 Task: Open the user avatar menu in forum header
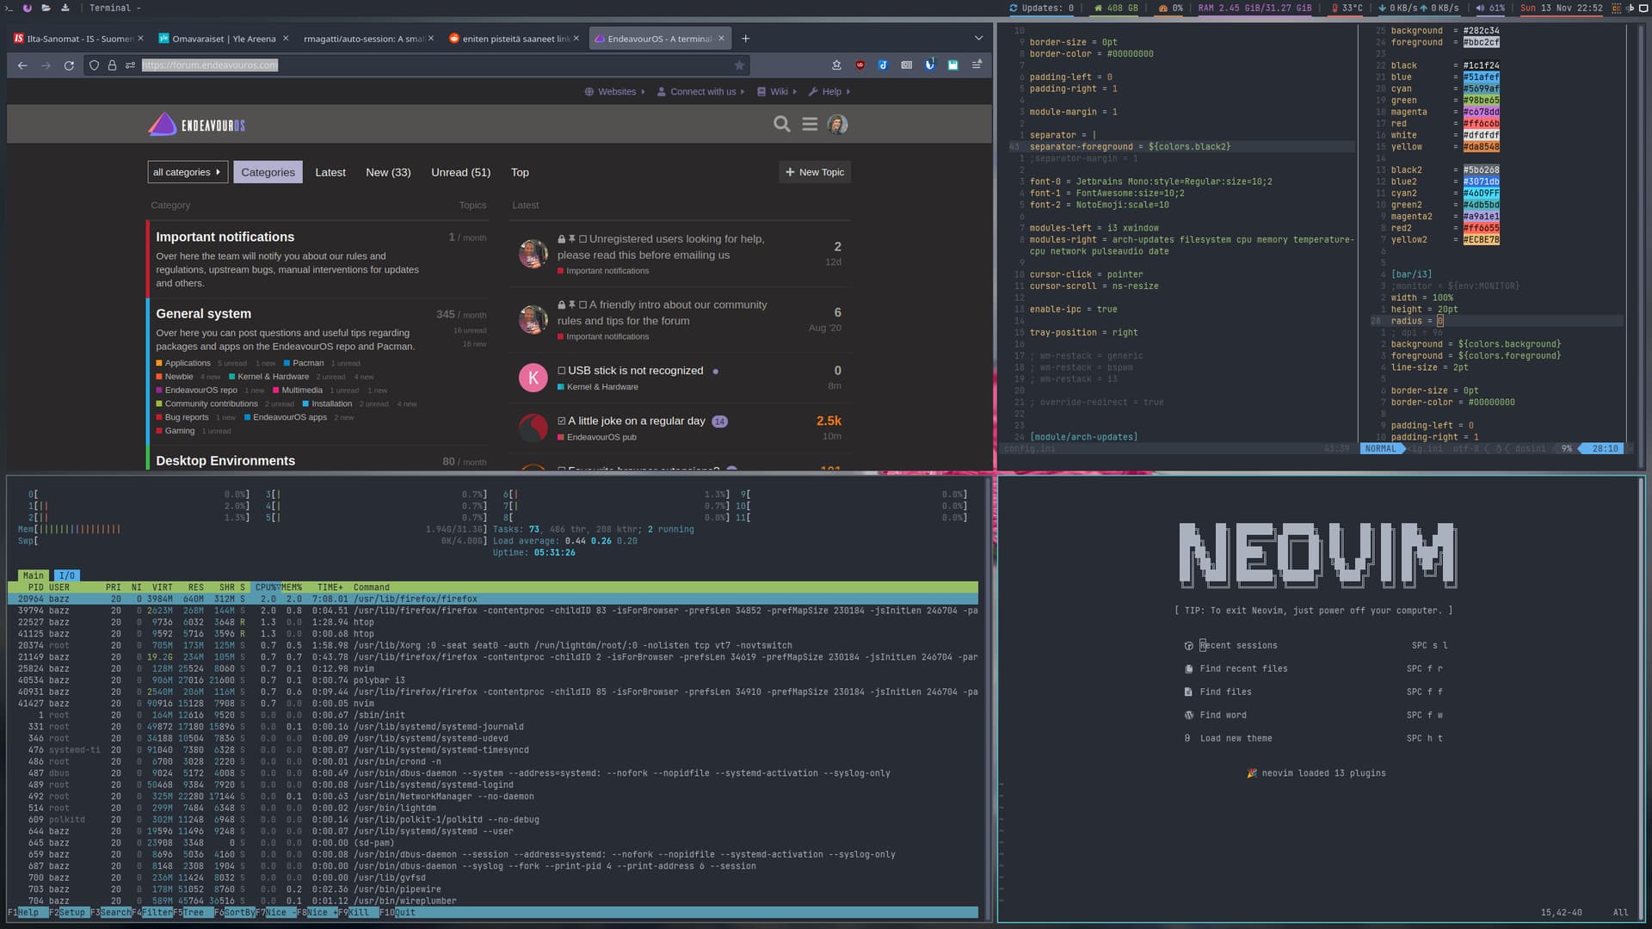[x=837, y=125]
